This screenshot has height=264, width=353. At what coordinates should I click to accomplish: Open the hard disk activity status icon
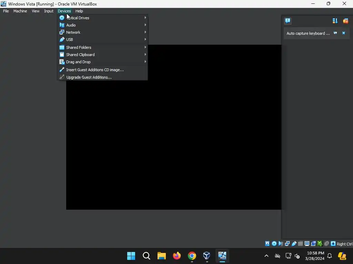(x=267, y=244)
